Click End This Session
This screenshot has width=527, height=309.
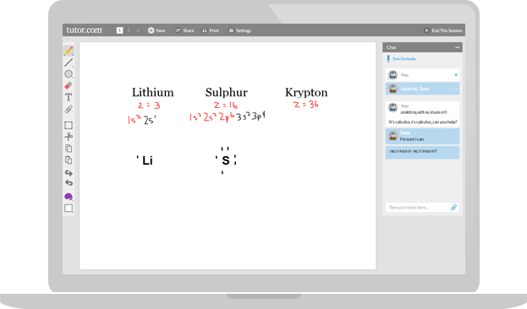click(x=443, y=30)
